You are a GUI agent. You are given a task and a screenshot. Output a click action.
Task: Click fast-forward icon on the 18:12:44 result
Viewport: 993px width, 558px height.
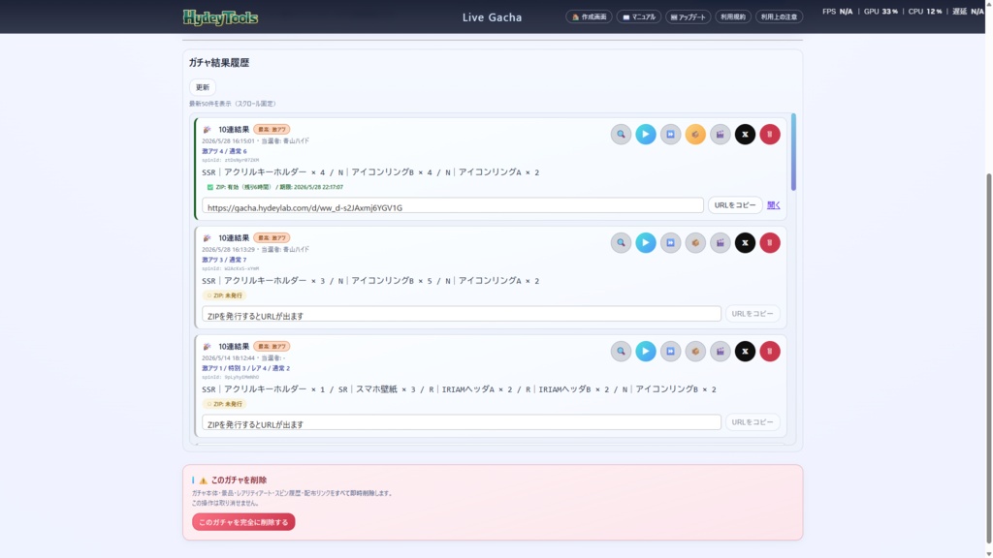coord(670,351)
